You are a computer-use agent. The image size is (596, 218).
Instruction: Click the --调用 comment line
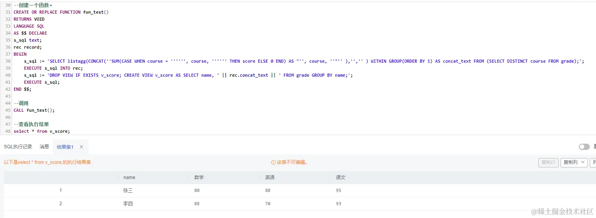tap(21, 103)
